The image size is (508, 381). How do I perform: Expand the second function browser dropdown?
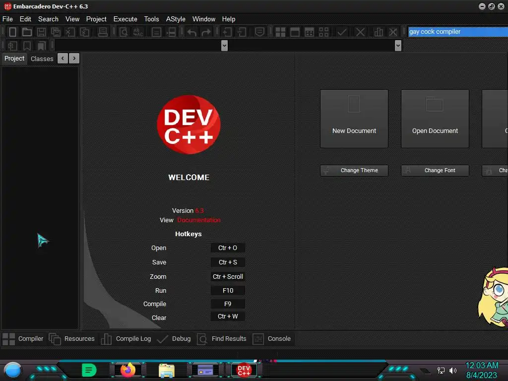pyautogui.click(x=398, y=46)
